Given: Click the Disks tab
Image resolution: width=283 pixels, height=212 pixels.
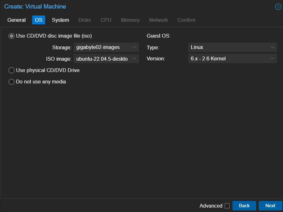Looking at the screenshot, I should tap(85, 20).
